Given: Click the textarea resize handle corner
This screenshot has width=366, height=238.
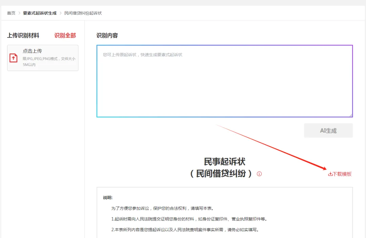Looking at the screenshot, I should click(x=351, y=115).
